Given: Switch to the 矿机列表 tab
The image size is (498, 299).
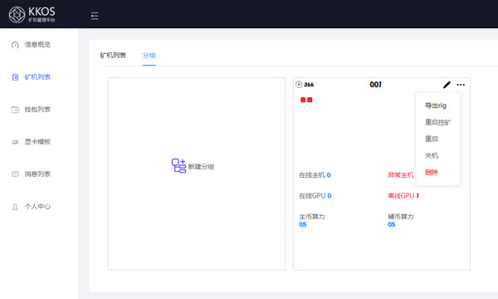Looking at the screenshot, I should coord(113,56).
